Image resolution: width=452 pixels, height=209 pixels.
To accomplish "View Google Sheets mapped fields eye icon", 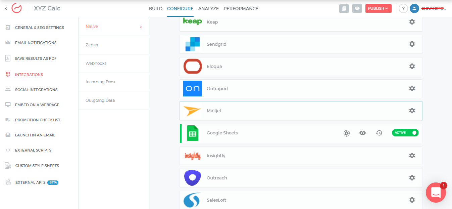I will [x=362, y=133].
